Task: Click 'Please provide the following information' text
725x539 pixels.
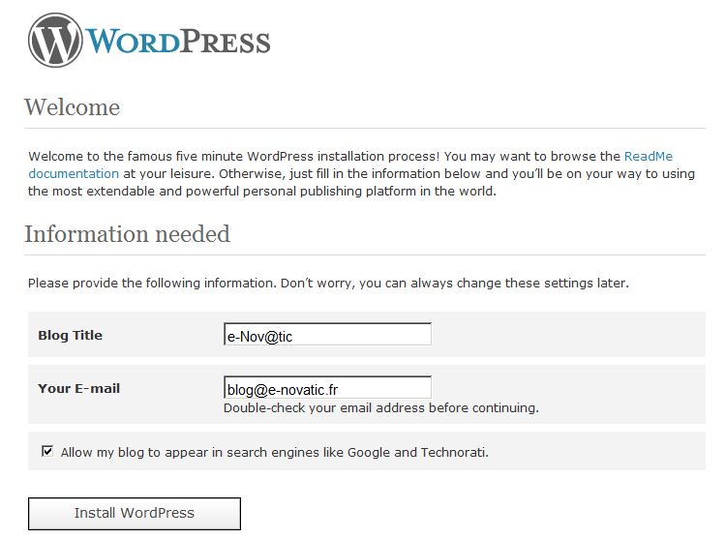Action: pos(328,283)
